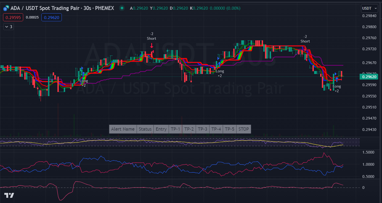Click the 0 label on the bottom pane scale

tap(363, 188)
